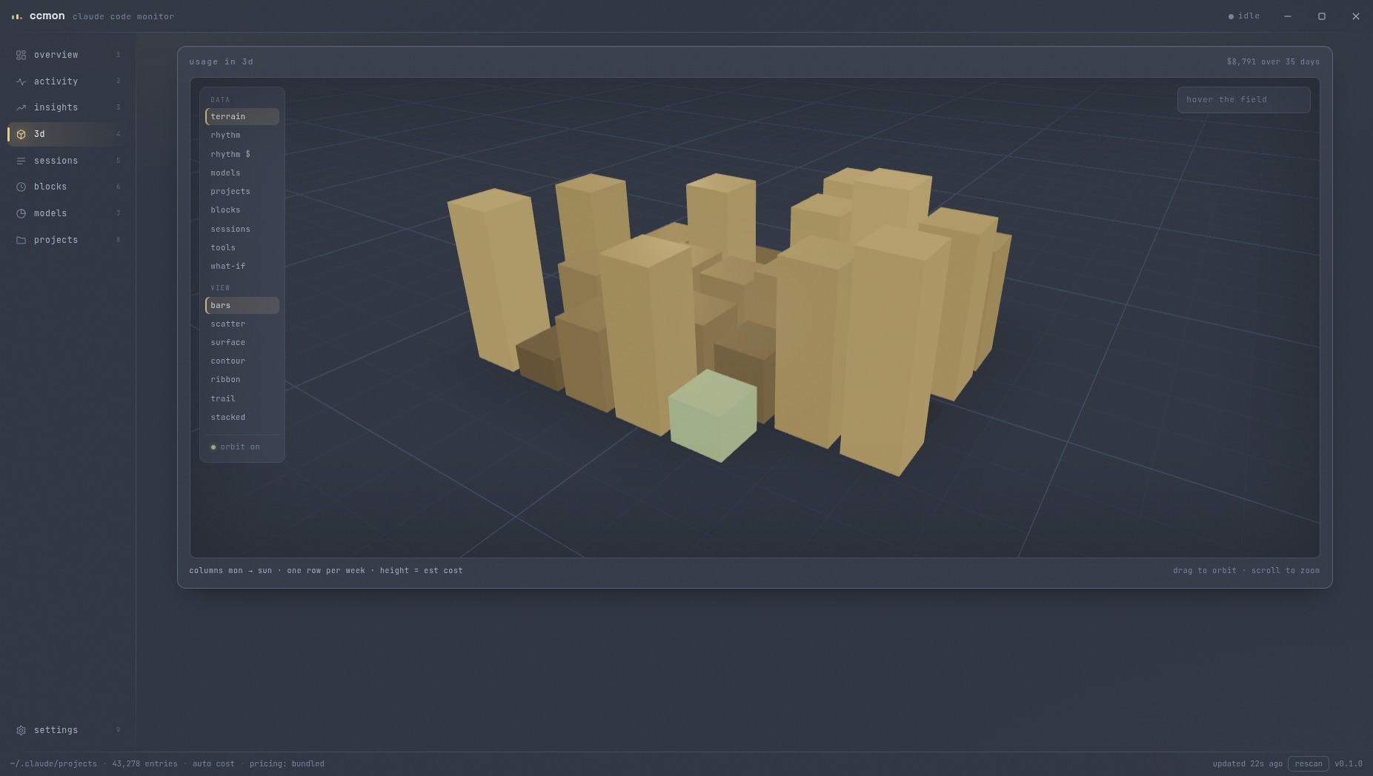Viewport: 1373px width, 776px height.
Task: Click the projects folder icon
Action: [21, 240]
